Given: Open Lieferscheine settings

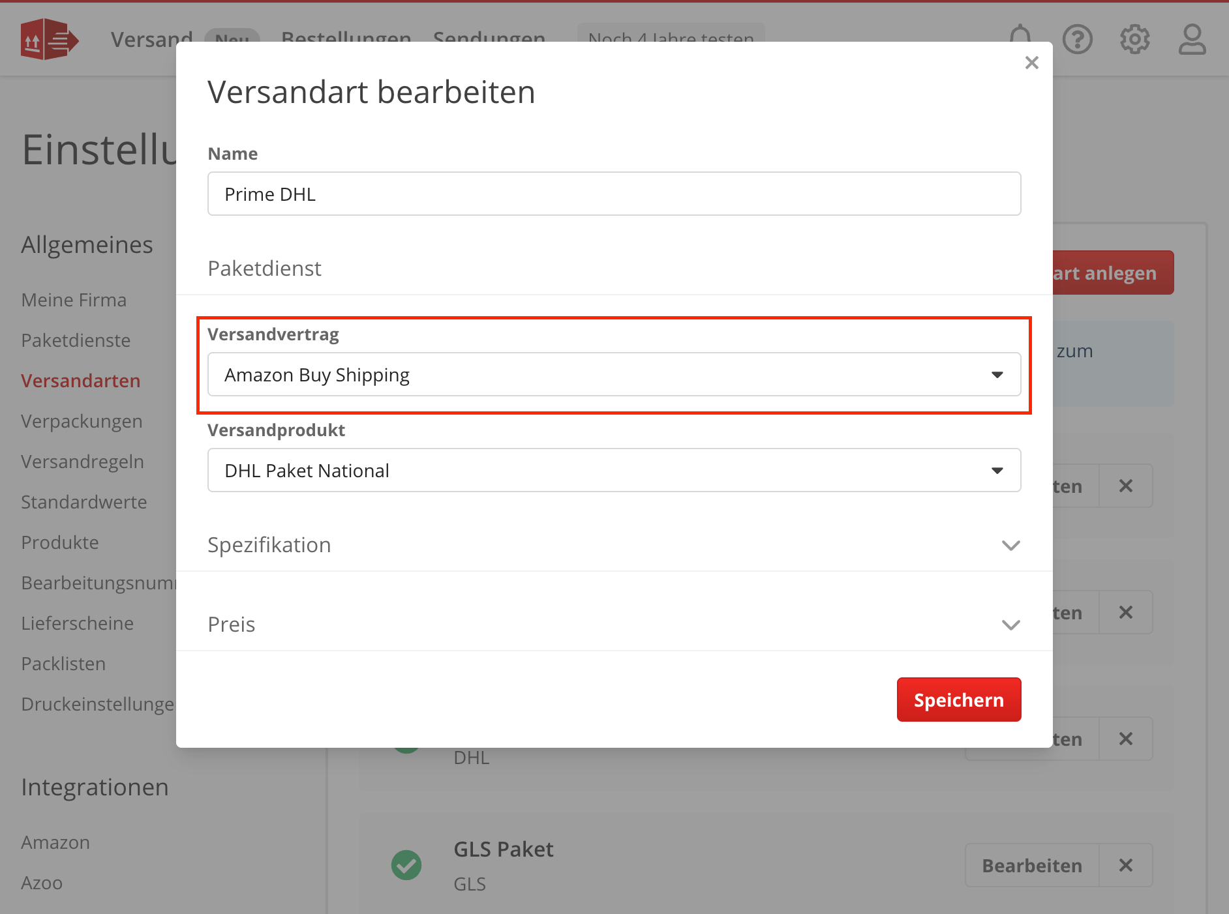Looking at the screenshot, I should tap(77, 623).
